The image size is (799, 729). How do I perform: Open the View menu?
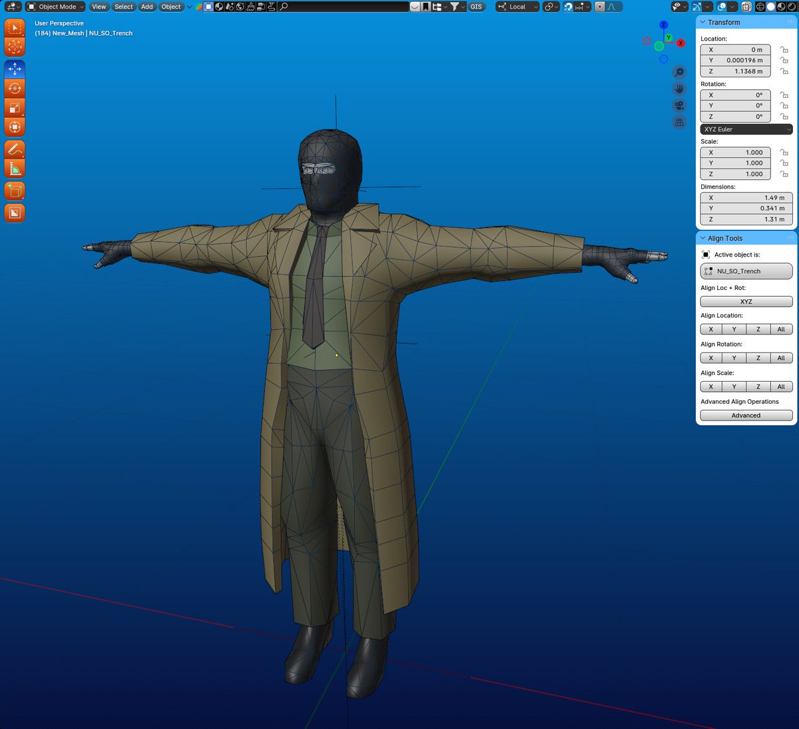(x=99, y=7)
